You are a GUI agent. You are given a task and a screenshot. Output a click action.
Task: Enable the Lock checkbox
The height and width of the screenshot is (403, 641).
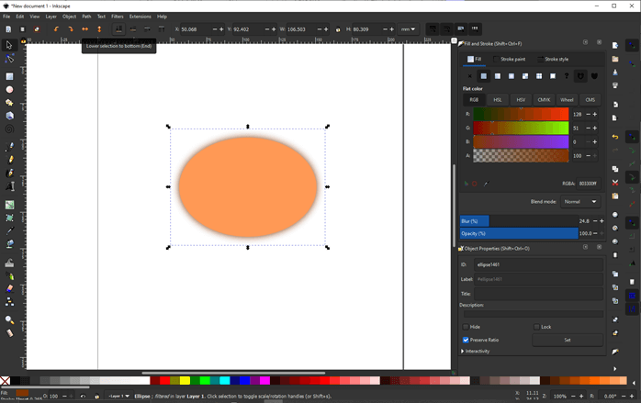(x=536, y=327)
